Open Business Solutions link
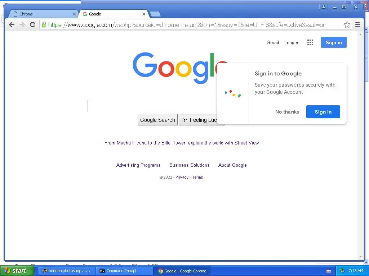 point(190,165)
